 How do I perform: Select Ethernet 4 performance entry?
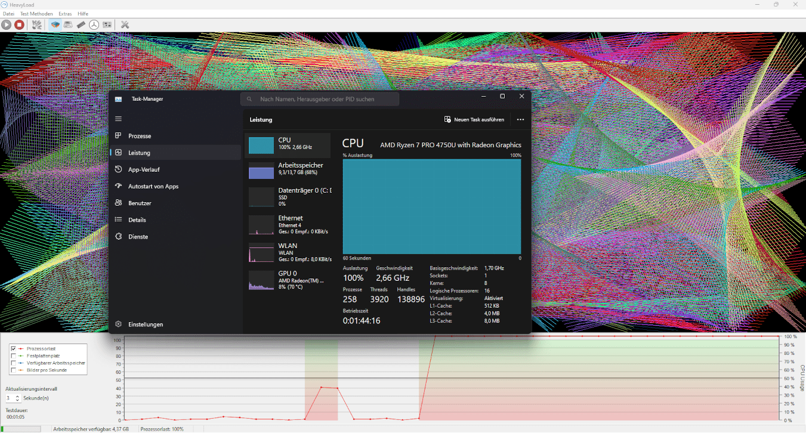tap(288, 225)
